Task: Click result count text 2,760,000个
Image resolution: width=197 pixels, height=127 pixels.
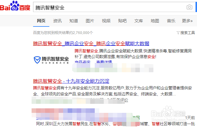Action: click(x=83, y=33)
